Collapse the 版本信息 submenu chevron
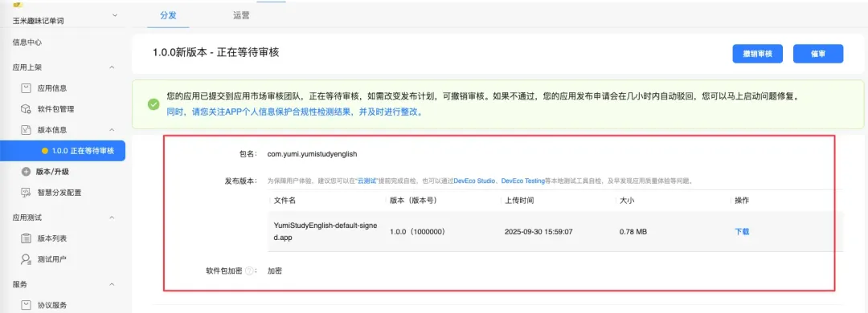868x313 pixels. 112,130
